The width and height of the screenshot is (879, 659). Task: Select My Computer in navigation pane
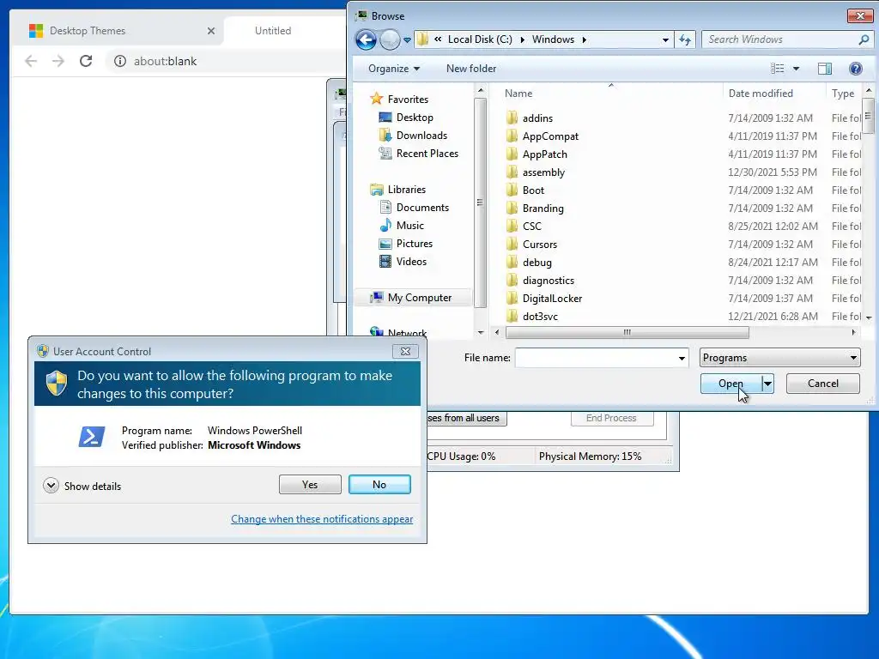(x=419, y=298)
